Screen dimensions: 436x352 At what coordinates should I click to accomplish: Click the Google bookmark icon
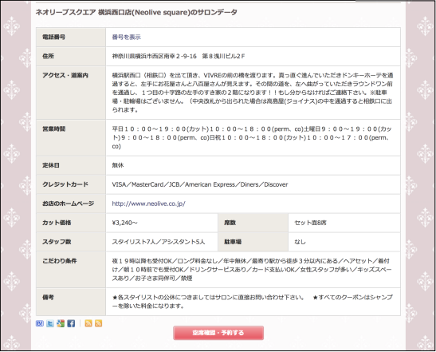61,323
